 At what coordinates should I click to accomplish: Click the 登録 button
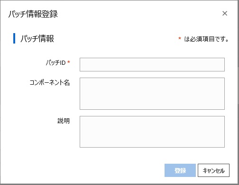[180, 170]
